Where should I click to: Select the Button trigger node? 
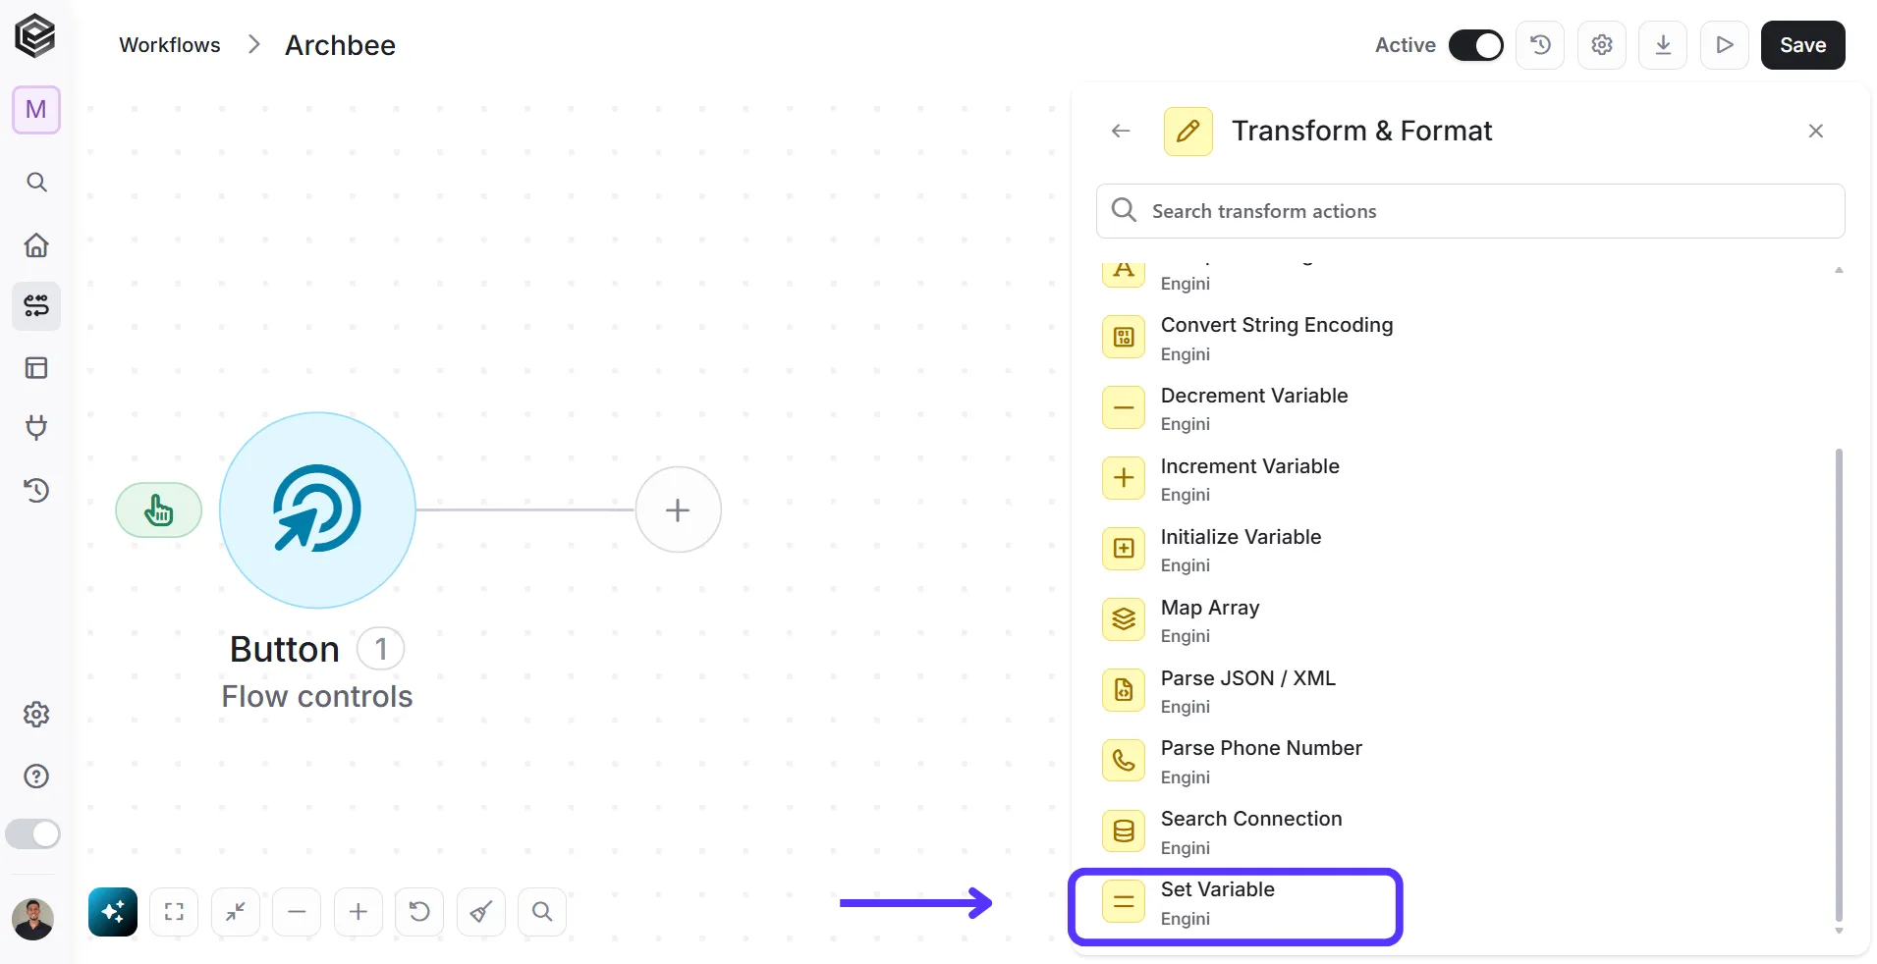317,509
